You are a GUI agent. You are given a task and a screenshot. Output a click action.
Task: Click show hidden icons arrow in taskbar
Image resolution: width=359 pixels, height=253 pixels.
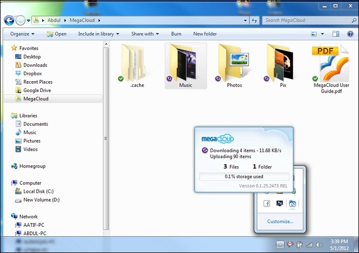pos(280,245)
